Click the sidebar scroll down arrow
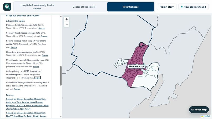The image size is (212, 119). [x=61, y=116]
